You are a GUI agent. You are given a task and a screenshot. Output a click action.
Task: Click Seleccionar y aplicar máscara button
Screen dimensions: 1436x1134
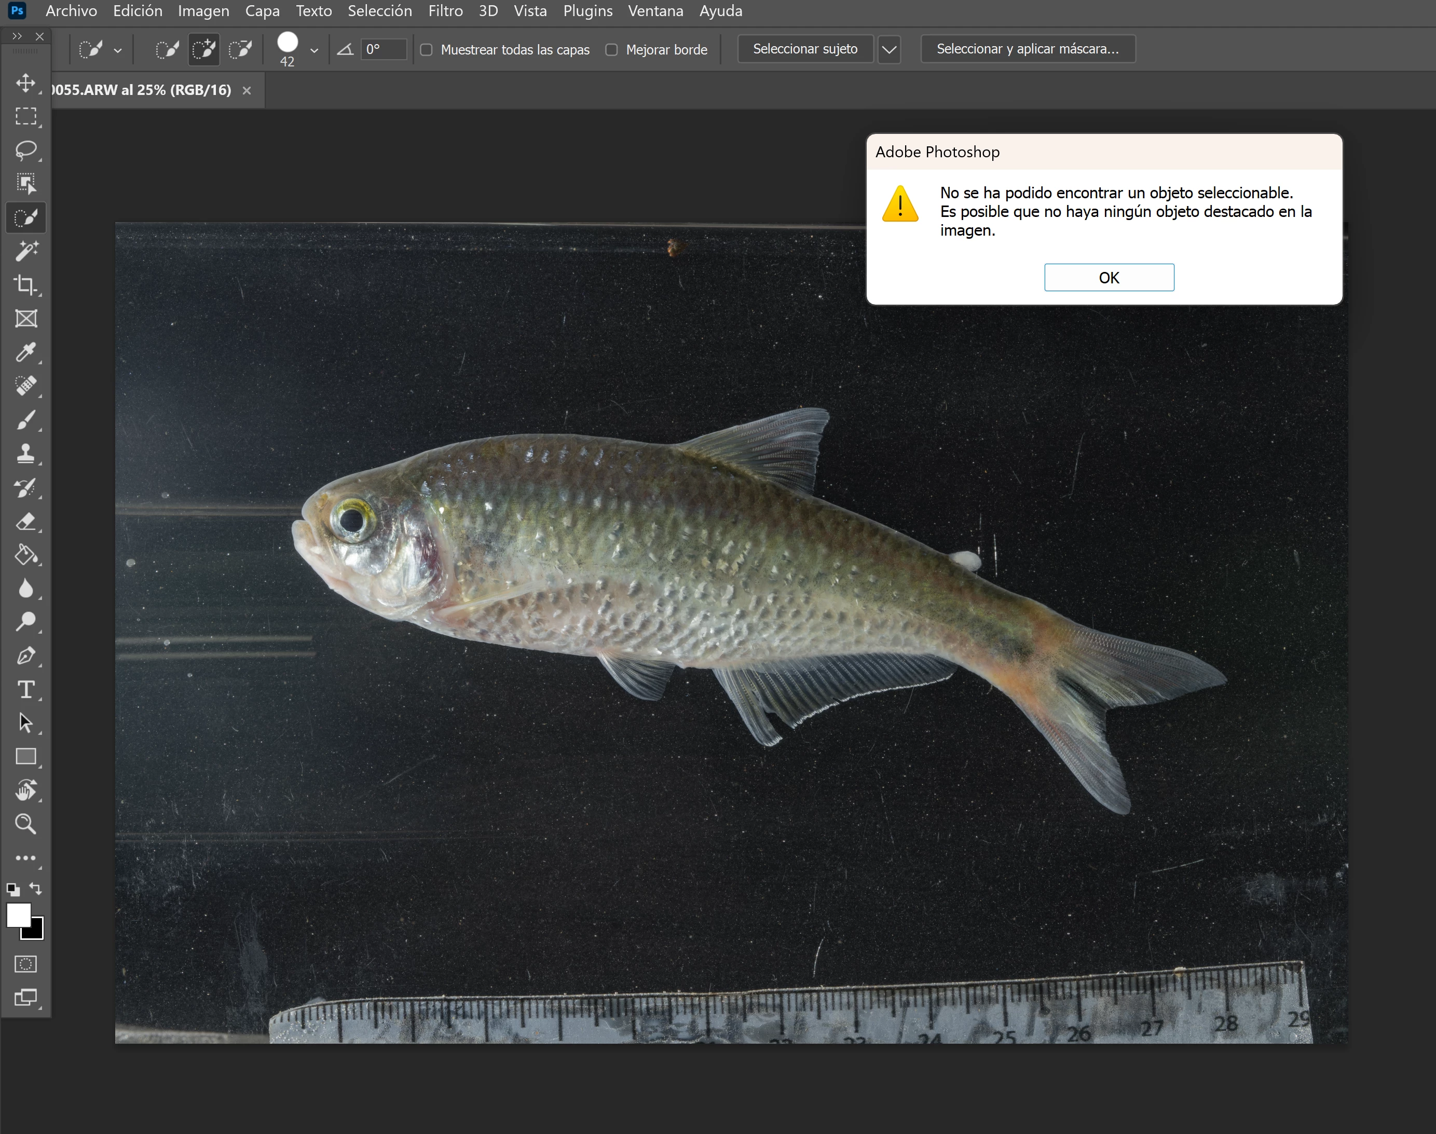(x=1027, y=49)
